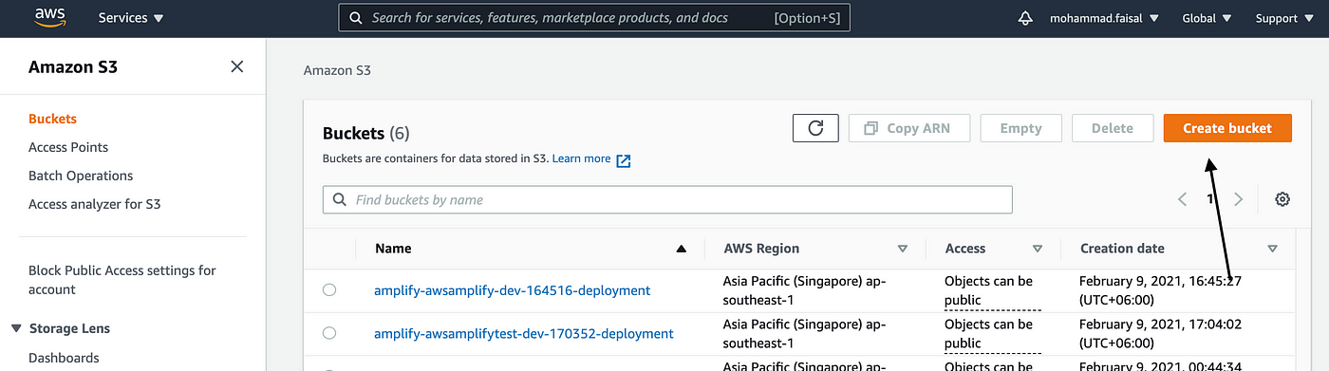1329x371 pixels.
Task: Go to the previous page of buckets
Action: tap(1183, 199)
